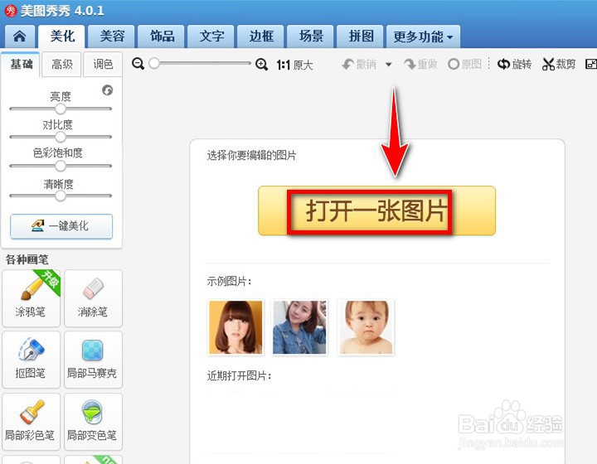Click the zoom out magnifier icon
The image size is (597, 464).
tap(138, 64)
